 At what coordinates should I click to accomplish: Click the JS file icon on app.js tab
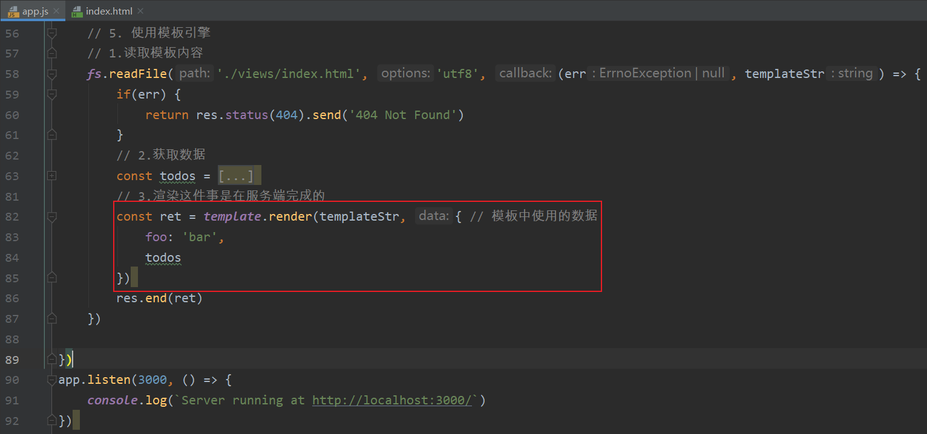coord(13,11)
